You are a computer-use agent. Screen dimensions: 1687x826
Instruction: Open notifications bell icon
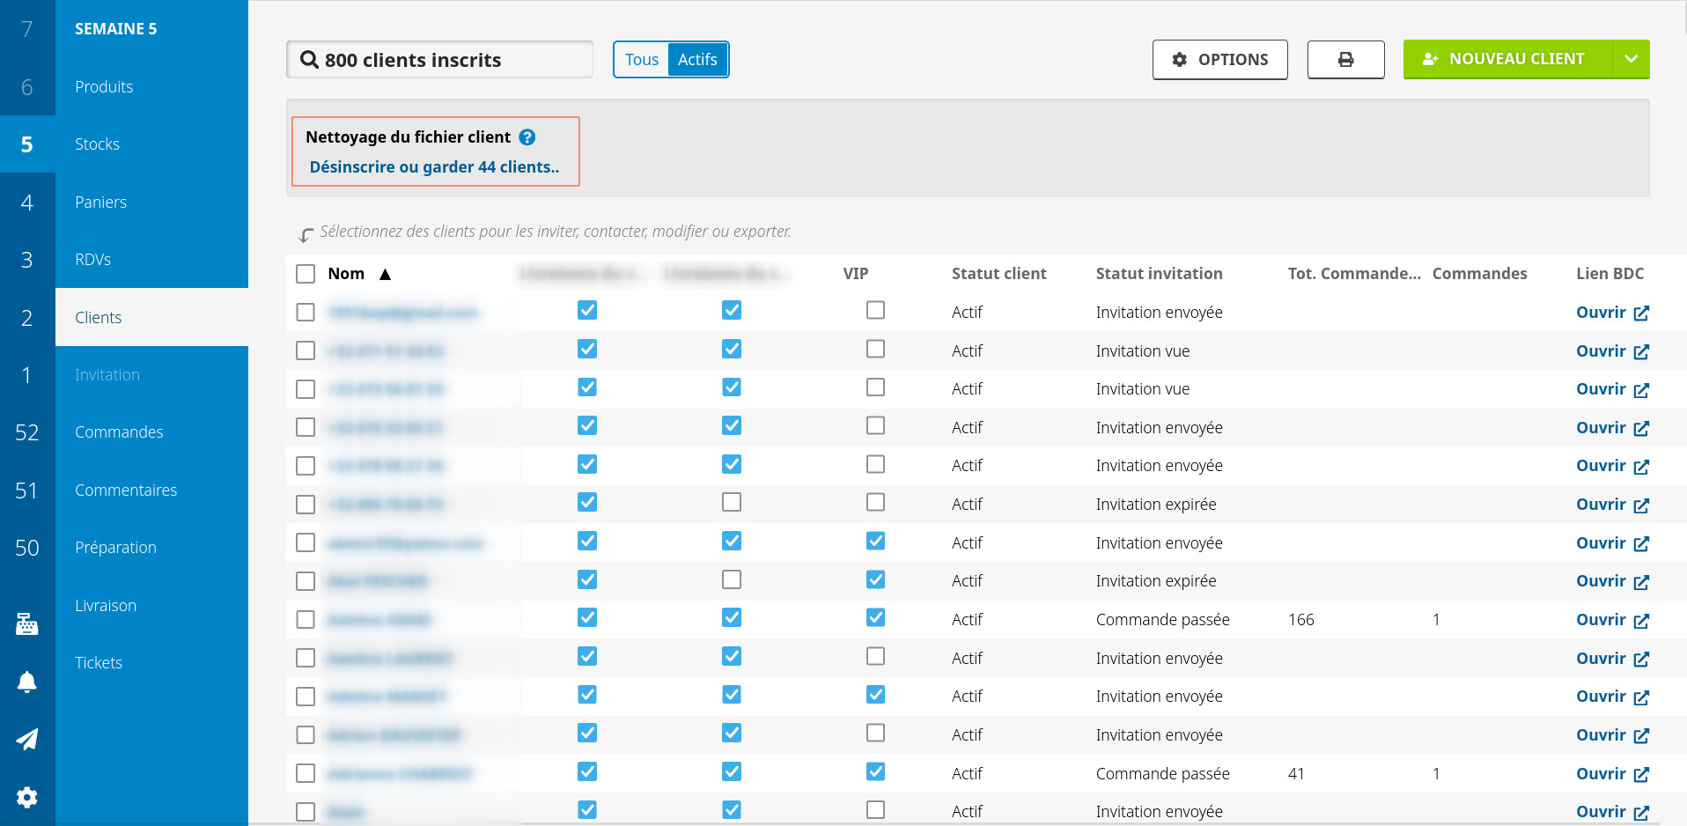pos(26,682)
